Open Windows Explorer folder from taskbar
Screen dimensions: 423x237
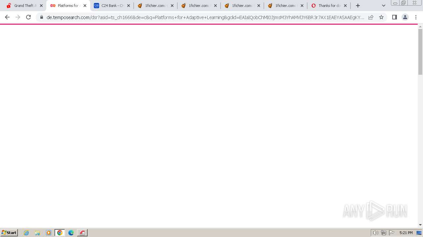pos(37,233)
